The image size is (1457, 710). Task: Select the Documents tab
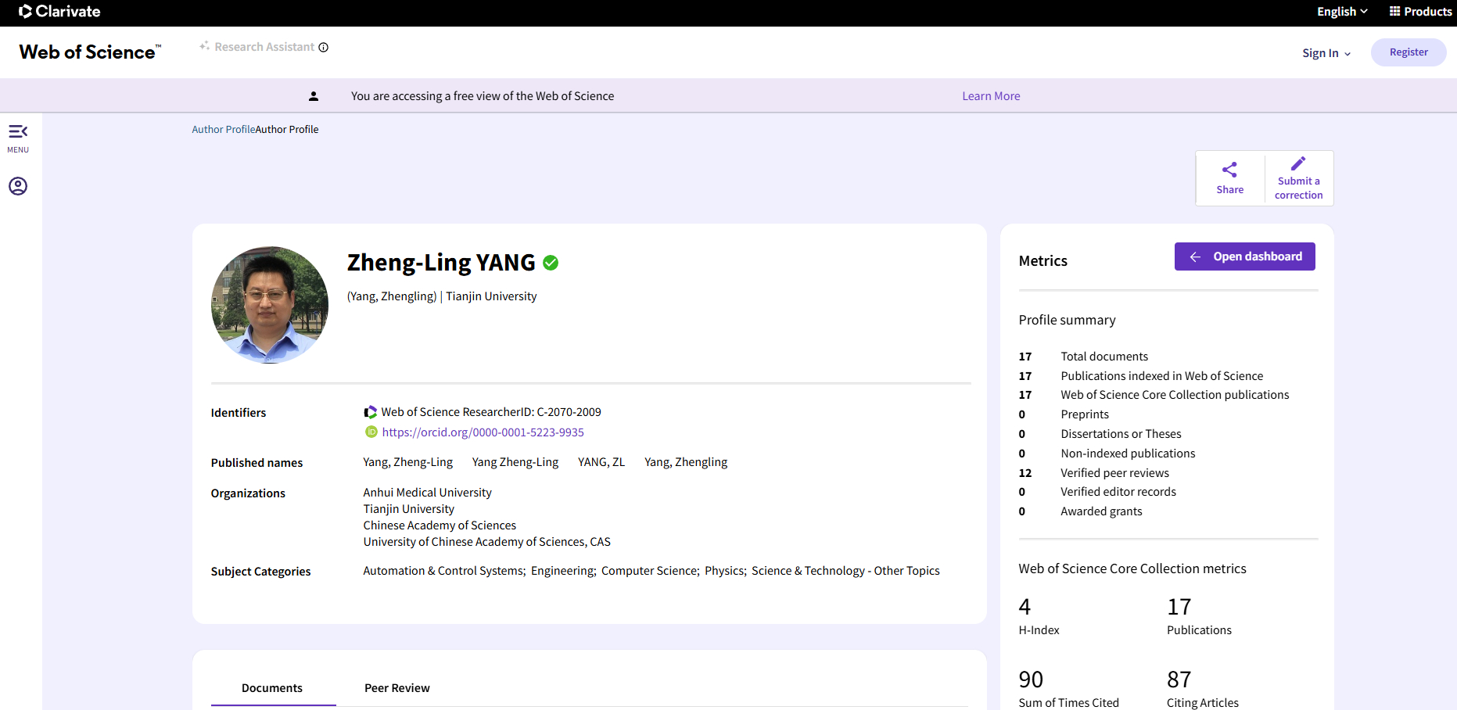tap(272, 687)
